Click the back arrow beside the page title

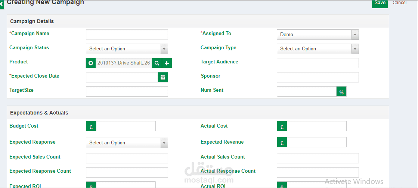[x=1, y=4]
